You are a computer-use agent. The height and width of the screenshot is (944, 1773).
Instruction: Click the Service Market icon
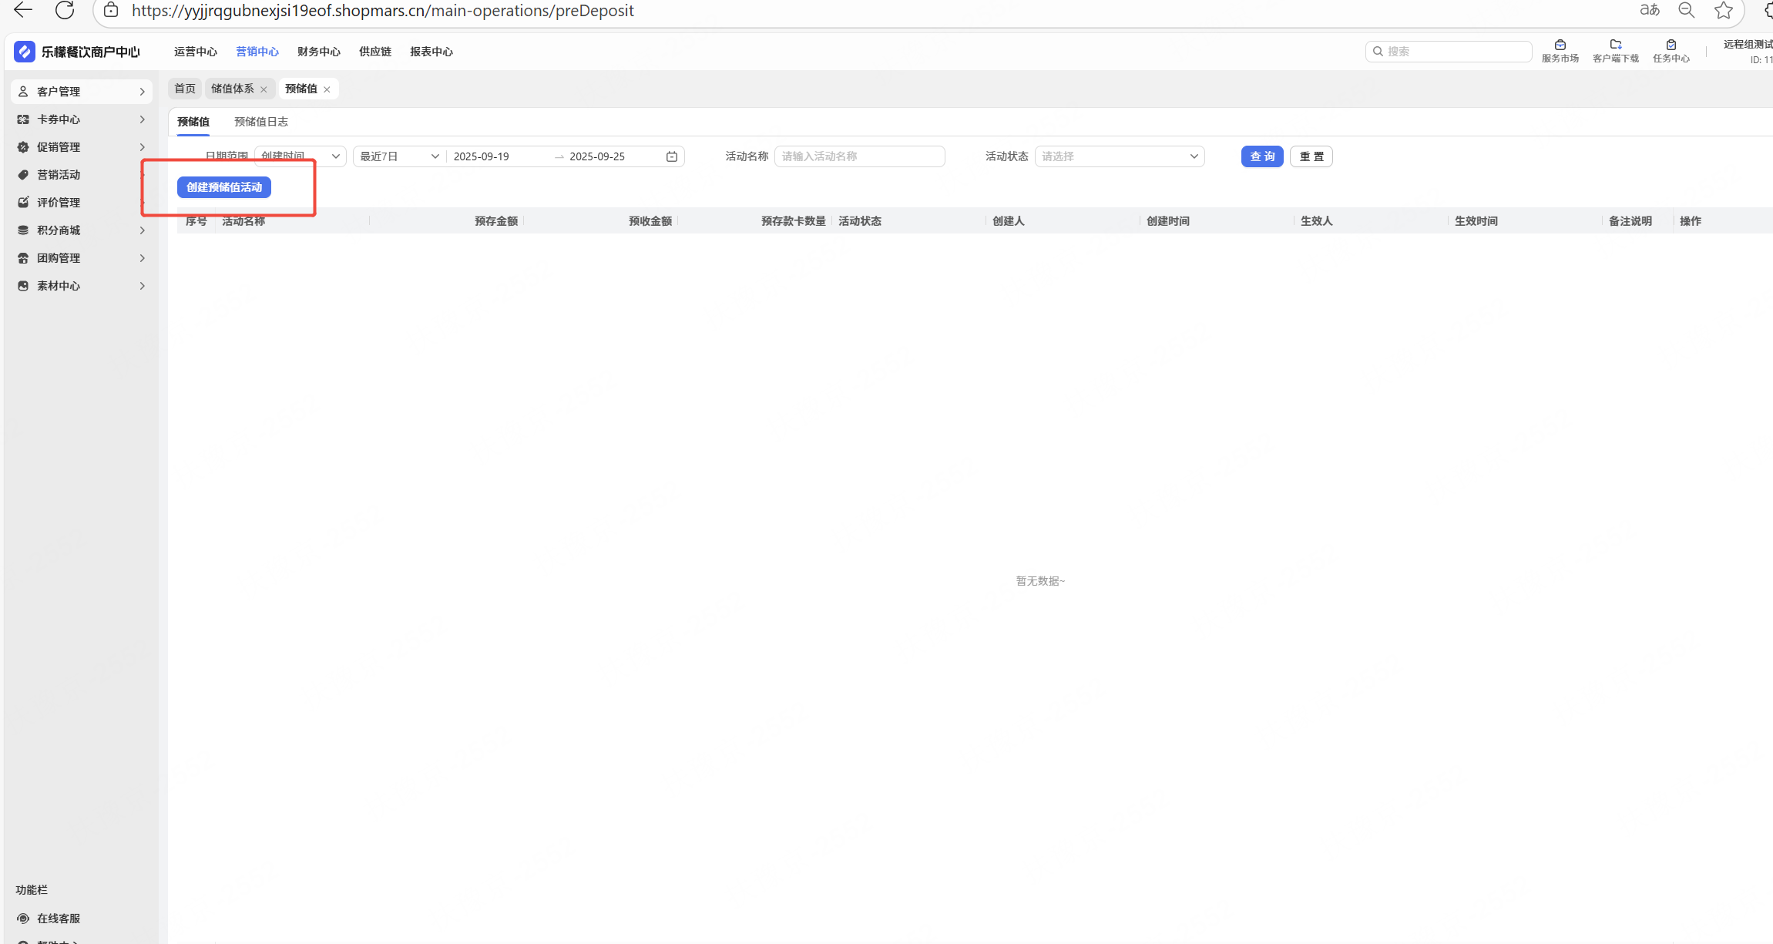click(1560, 45)
